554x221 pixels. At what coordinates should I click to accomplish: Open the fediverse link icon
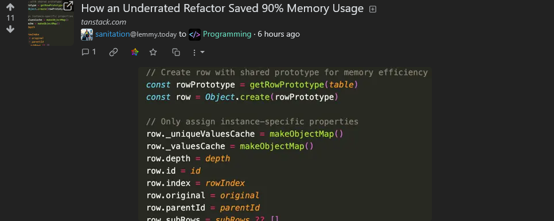tap(135, 52)
